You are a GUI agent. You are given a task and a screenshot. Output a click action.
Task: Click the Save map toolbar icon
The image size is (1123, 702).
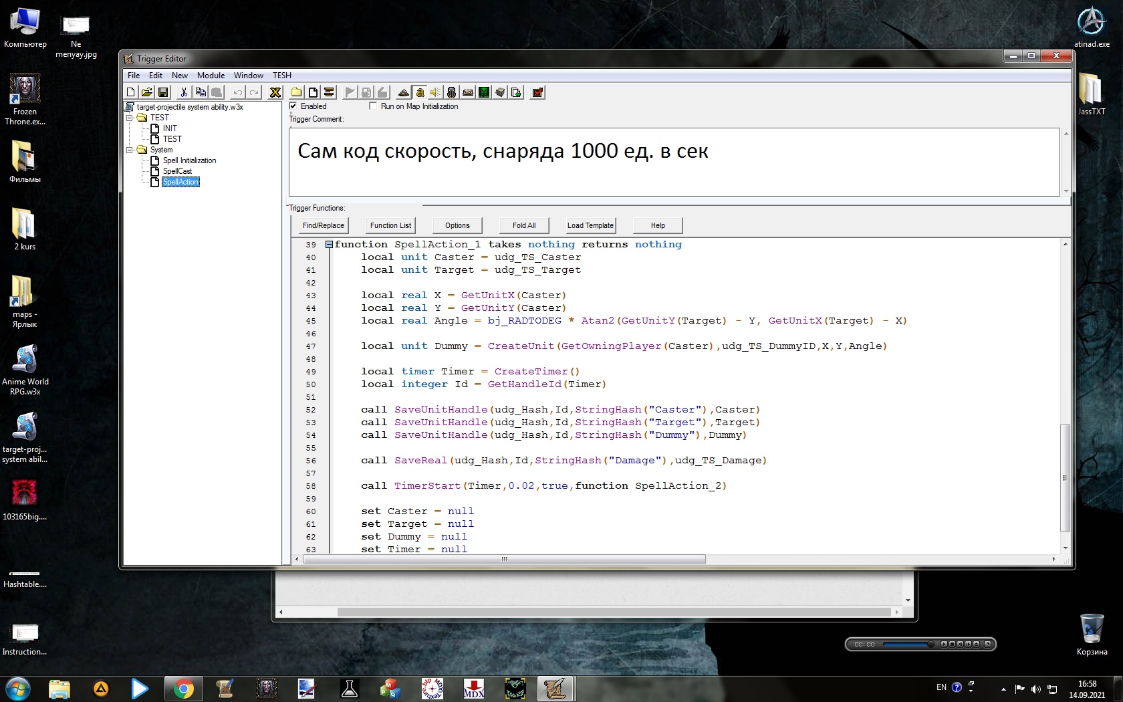(x=163, y=92)
